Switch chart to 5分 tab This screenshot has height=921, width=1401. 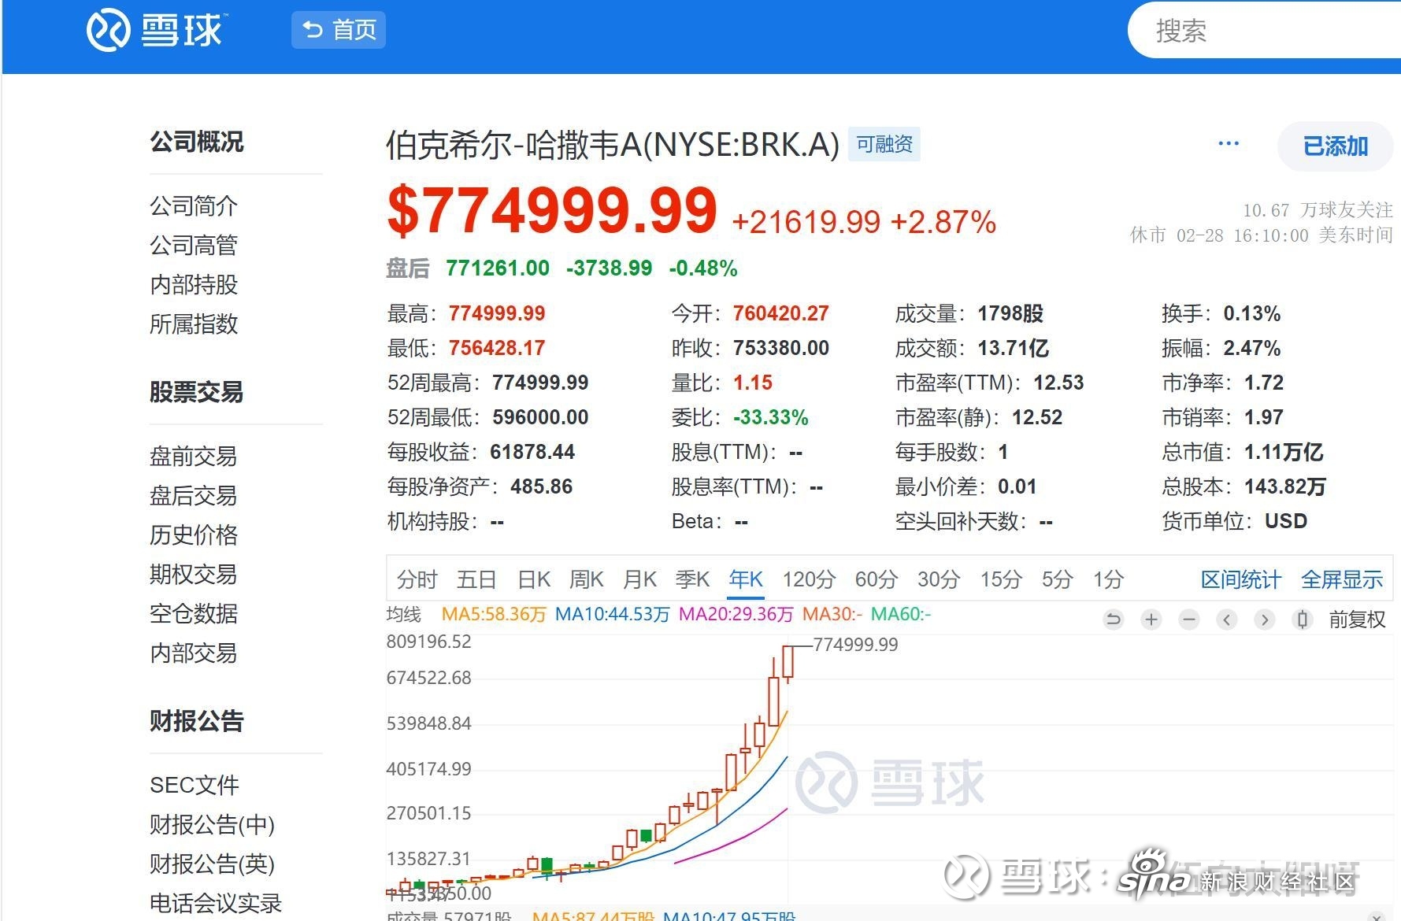pos(1058,579)
